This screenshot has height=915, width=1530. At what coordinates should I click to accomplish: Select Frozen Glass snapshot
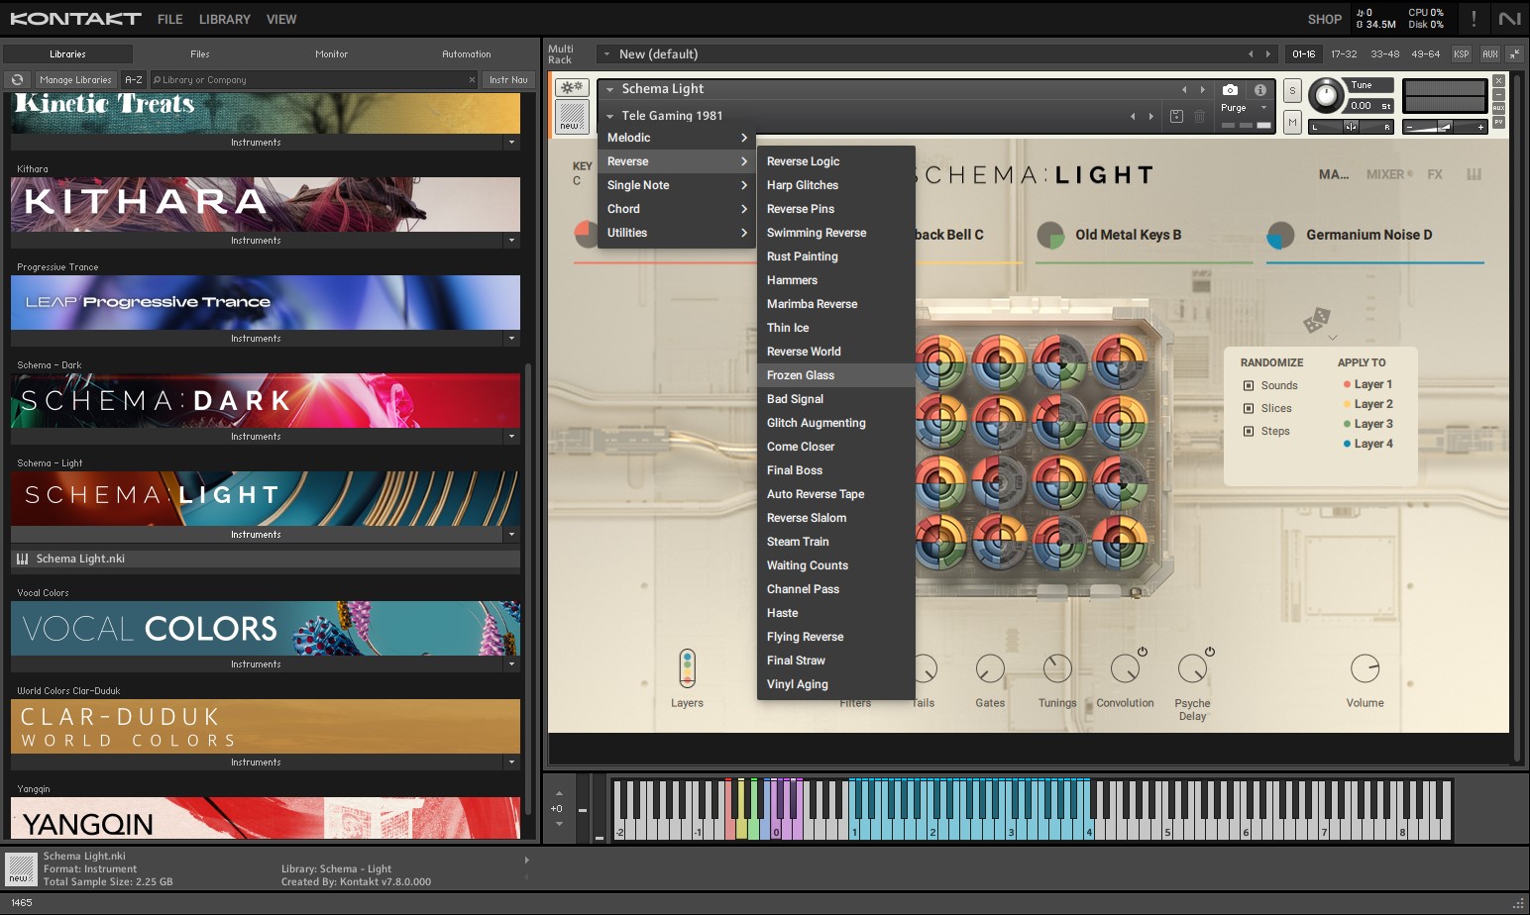pos(835,375)
